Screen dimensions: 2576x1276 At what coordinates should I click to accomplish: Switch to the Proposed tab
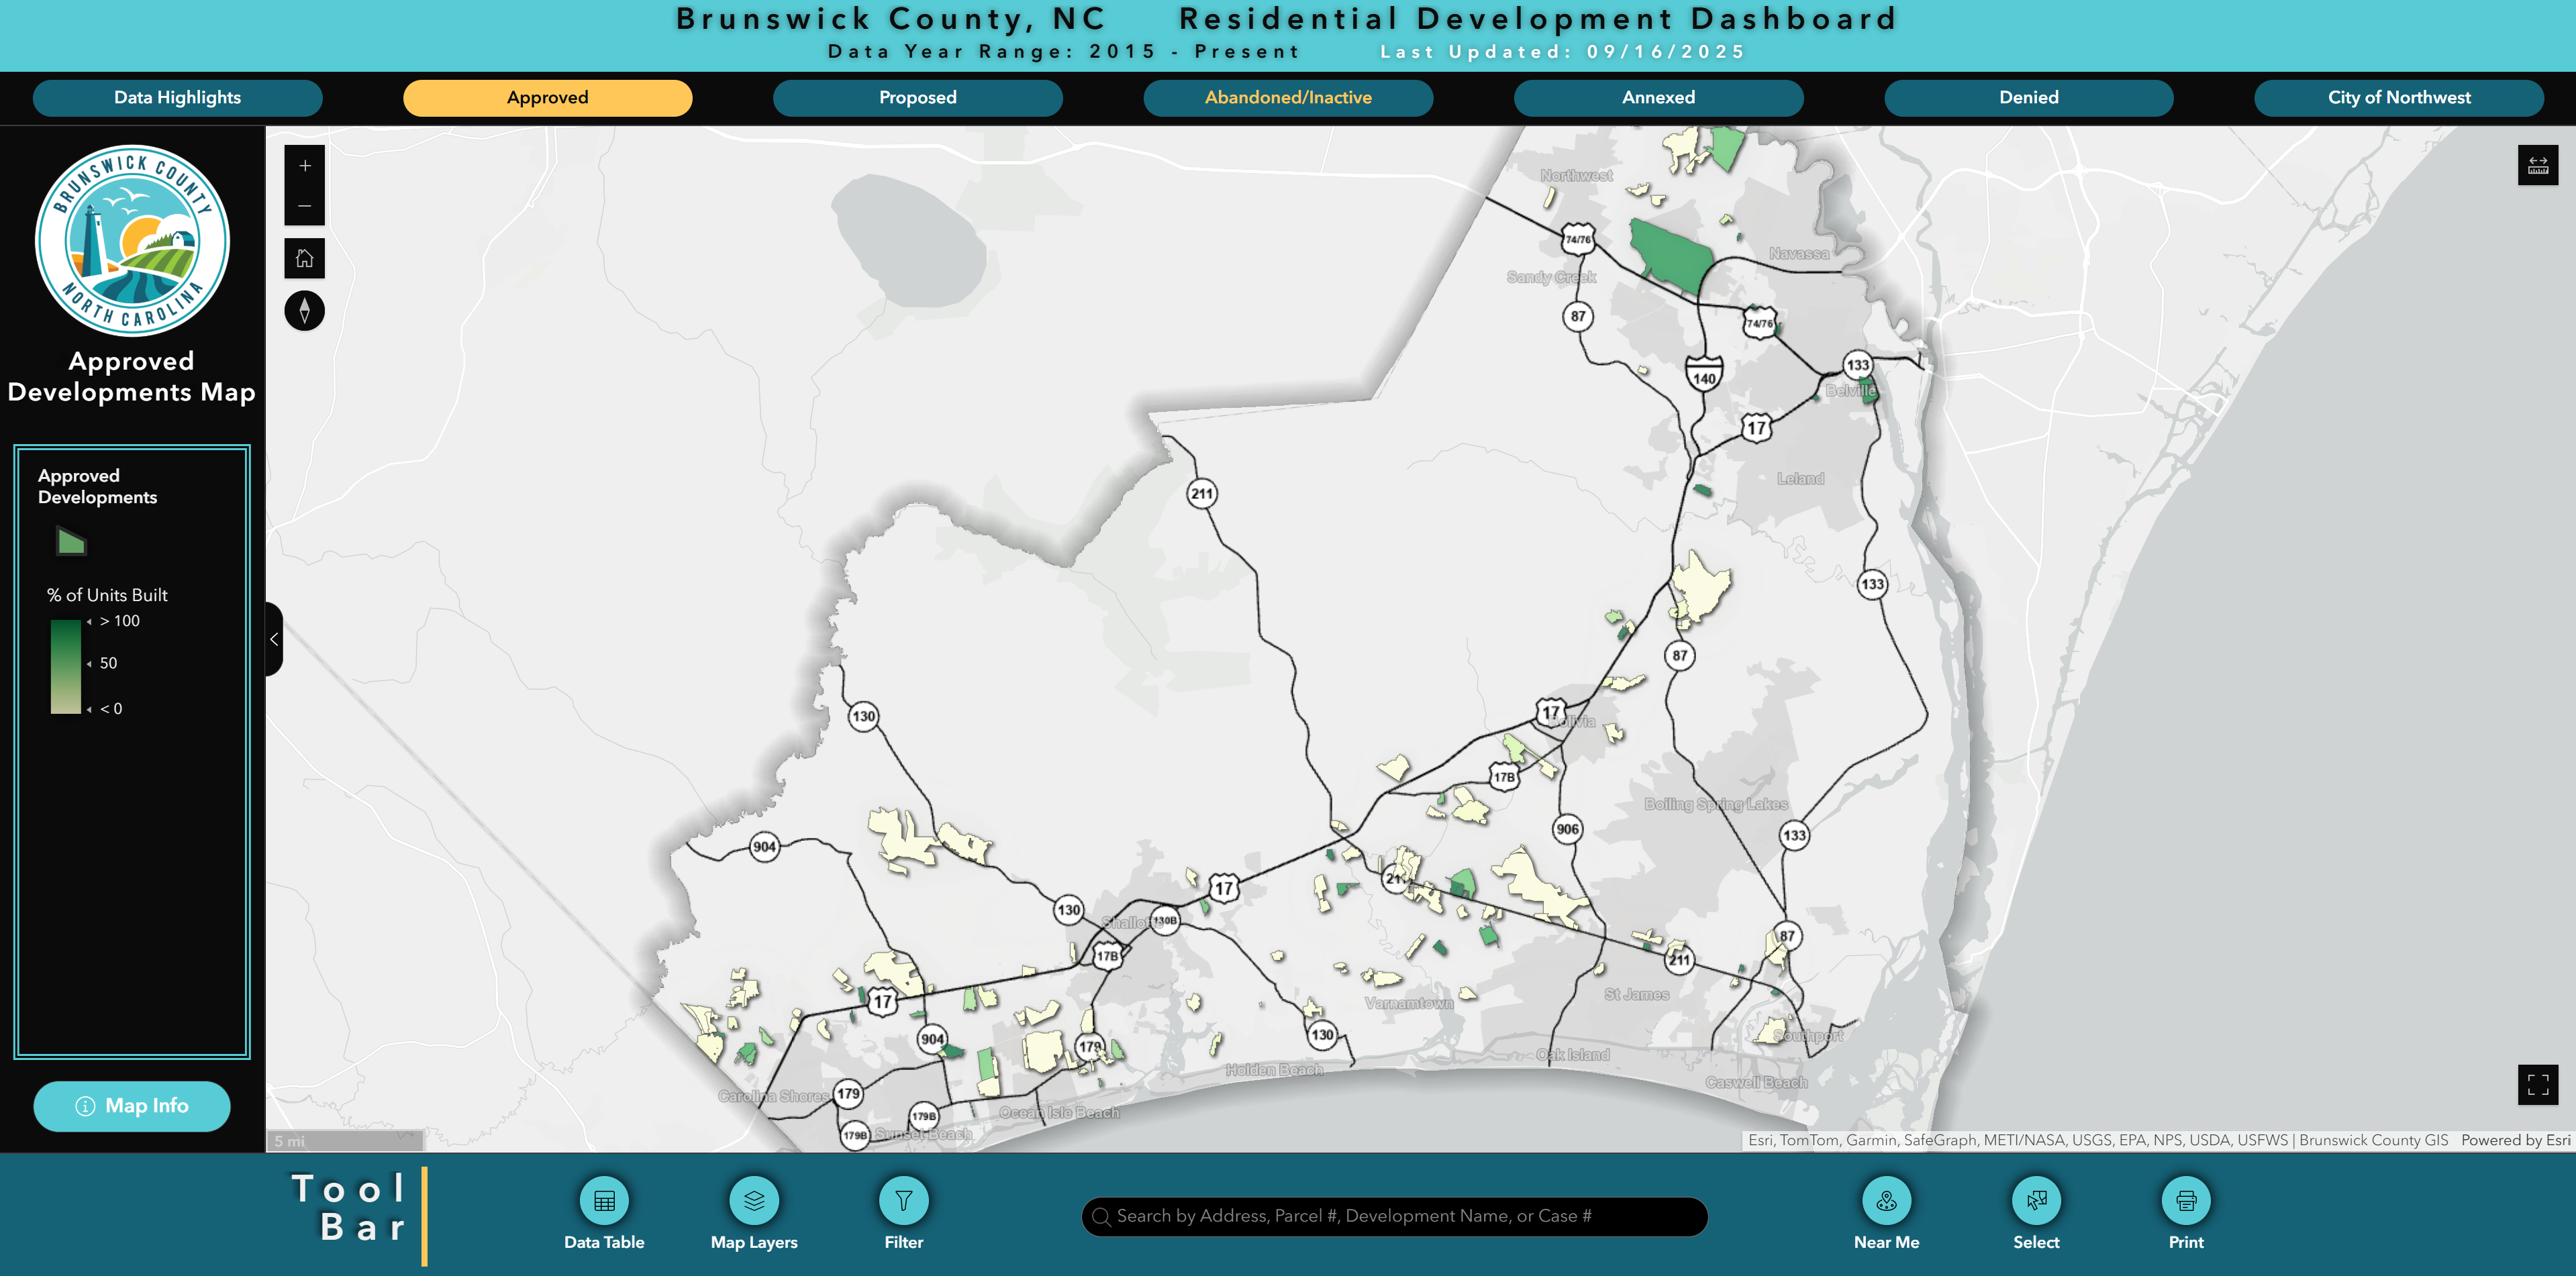[917, 97]
